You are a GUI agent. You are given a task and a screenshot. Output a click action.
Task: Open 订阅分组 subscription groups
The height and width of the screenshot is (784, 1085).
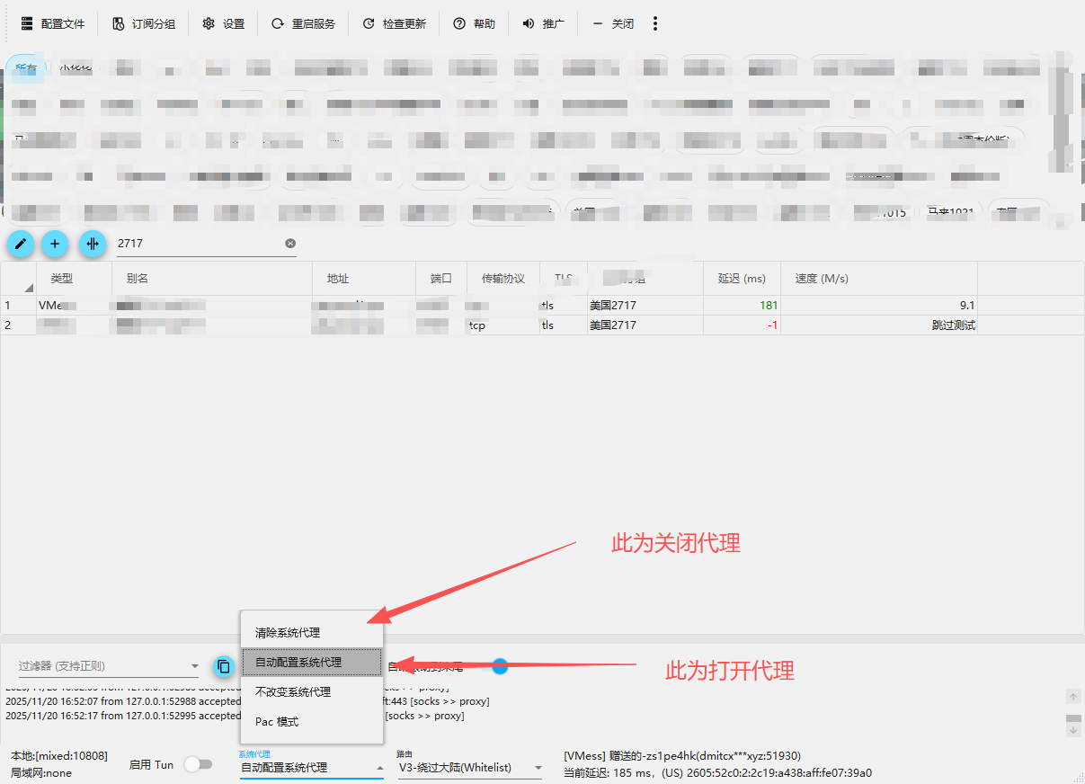[x=144, y=24]
